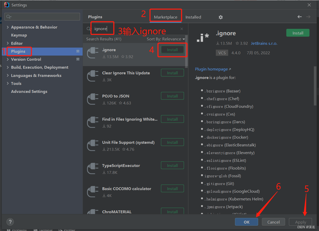Viewport: 319px width, 231px height.
Task: Click the .dockerignore (Docker) list entry
Action: pos(226,137)
